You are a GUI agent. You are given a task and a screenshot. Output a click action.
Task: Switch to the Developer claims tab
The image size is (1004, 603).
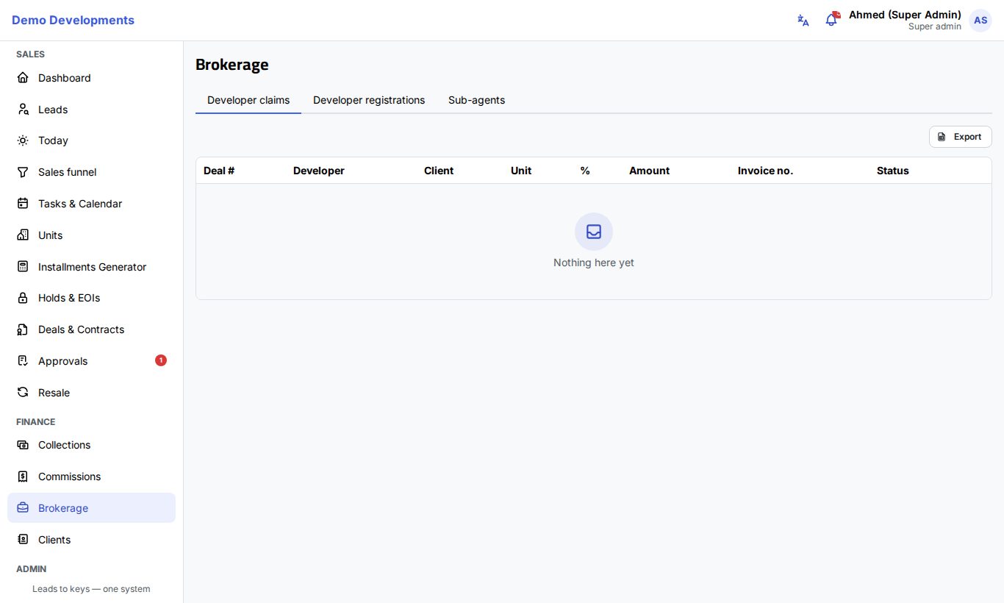click(x=248, y=100)
